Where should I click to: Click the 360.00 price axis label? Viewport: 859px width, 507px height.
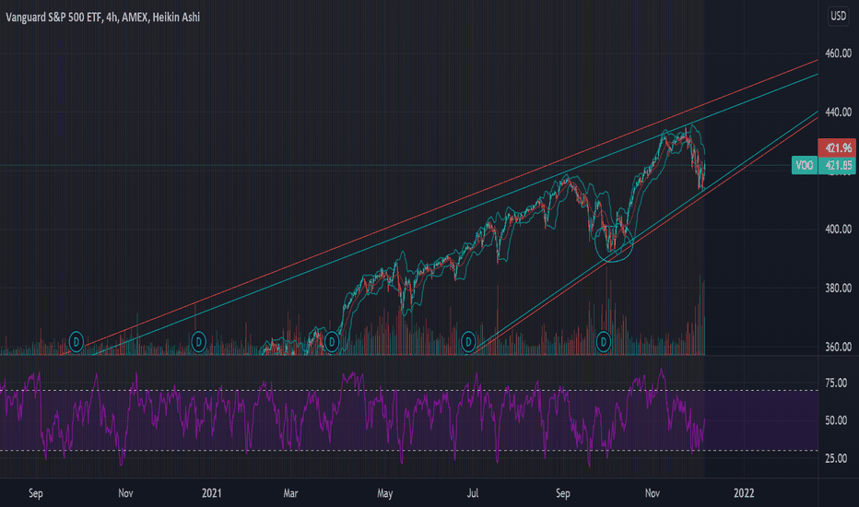point(838,347)
